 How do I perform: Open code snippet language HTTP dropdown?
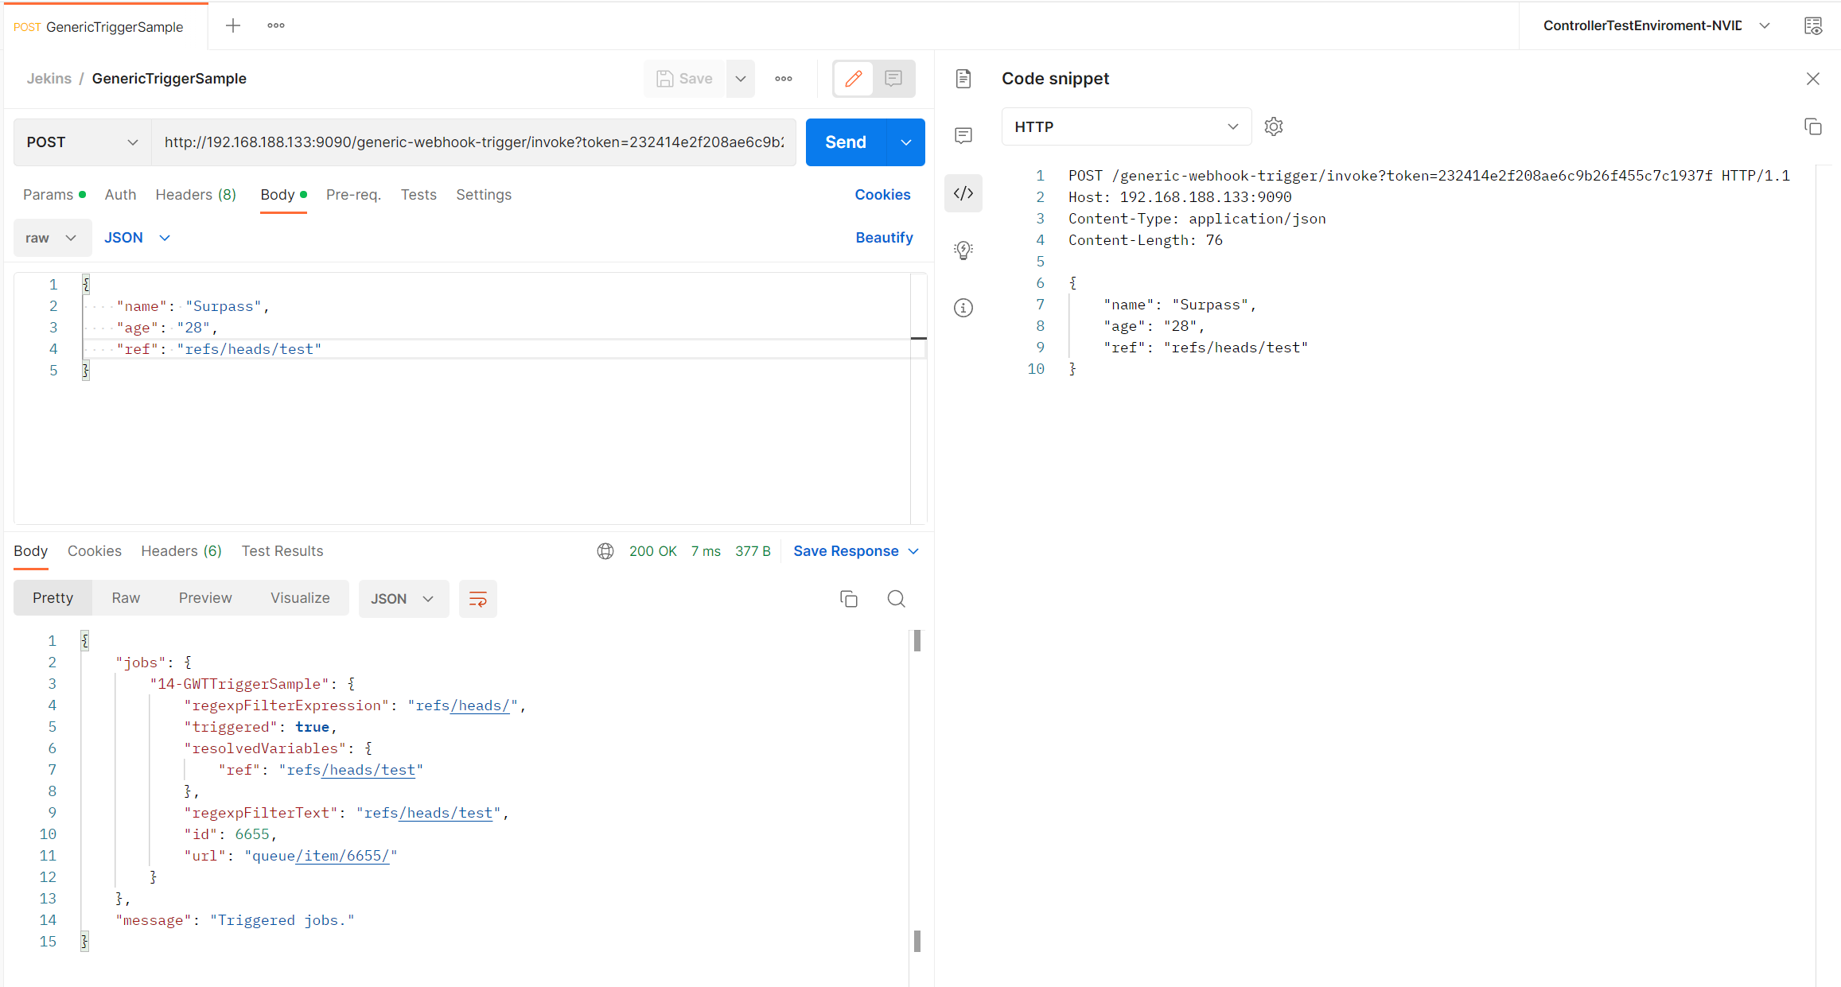(1127, 127)
